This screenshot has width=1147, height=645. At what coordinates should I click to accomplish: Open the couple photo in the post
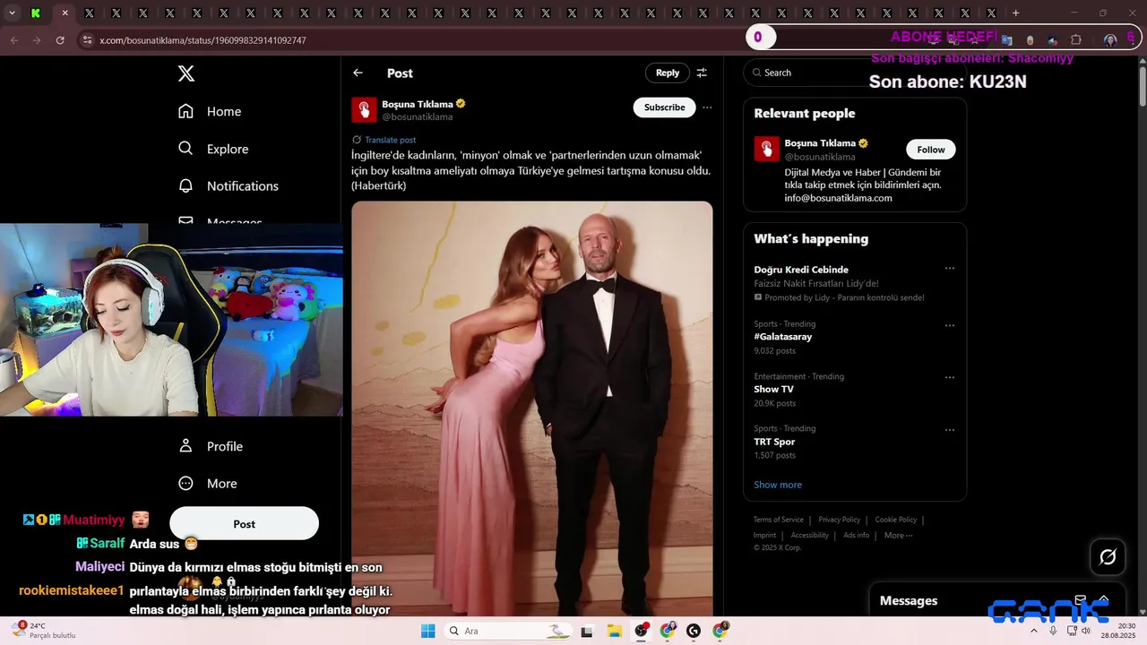pos(532,408)
